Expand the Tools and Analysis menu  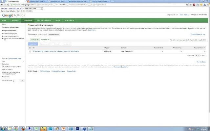(x=44, y=20)
